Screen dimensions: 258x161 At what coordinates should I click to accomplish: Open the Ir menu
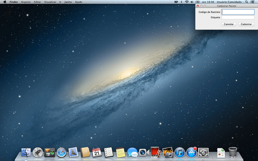tap(60, 2)
